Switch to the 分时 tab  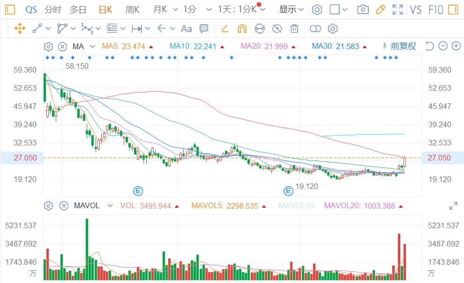(x=52, y=9)
